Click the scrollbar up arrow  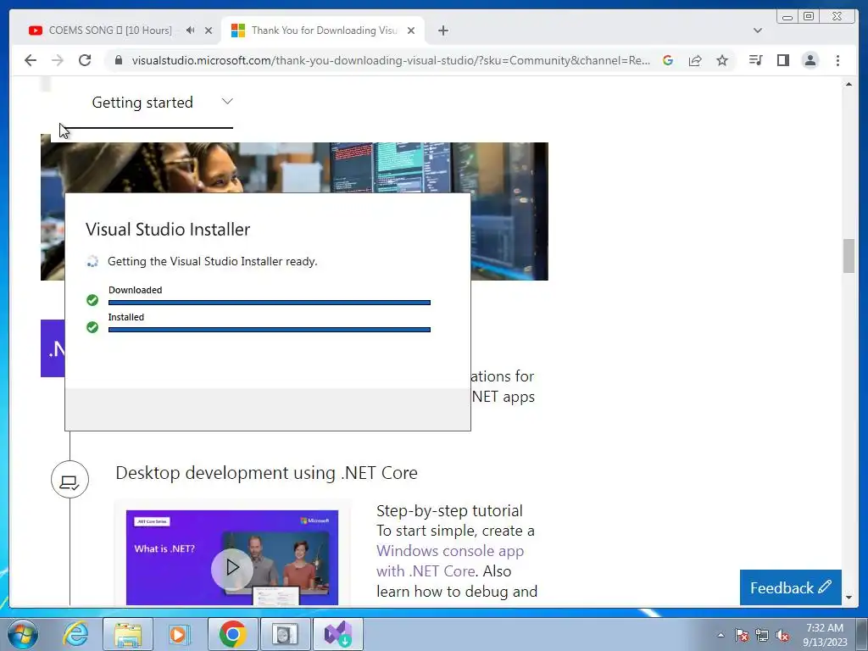[x=849, y=84]
